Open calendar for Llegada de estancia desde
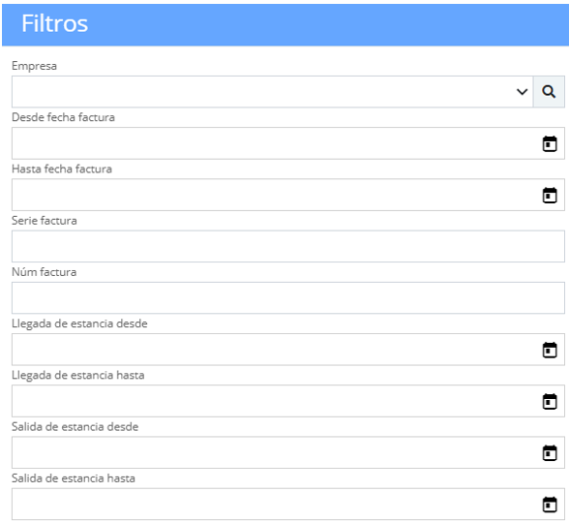 tap(550, 350)
